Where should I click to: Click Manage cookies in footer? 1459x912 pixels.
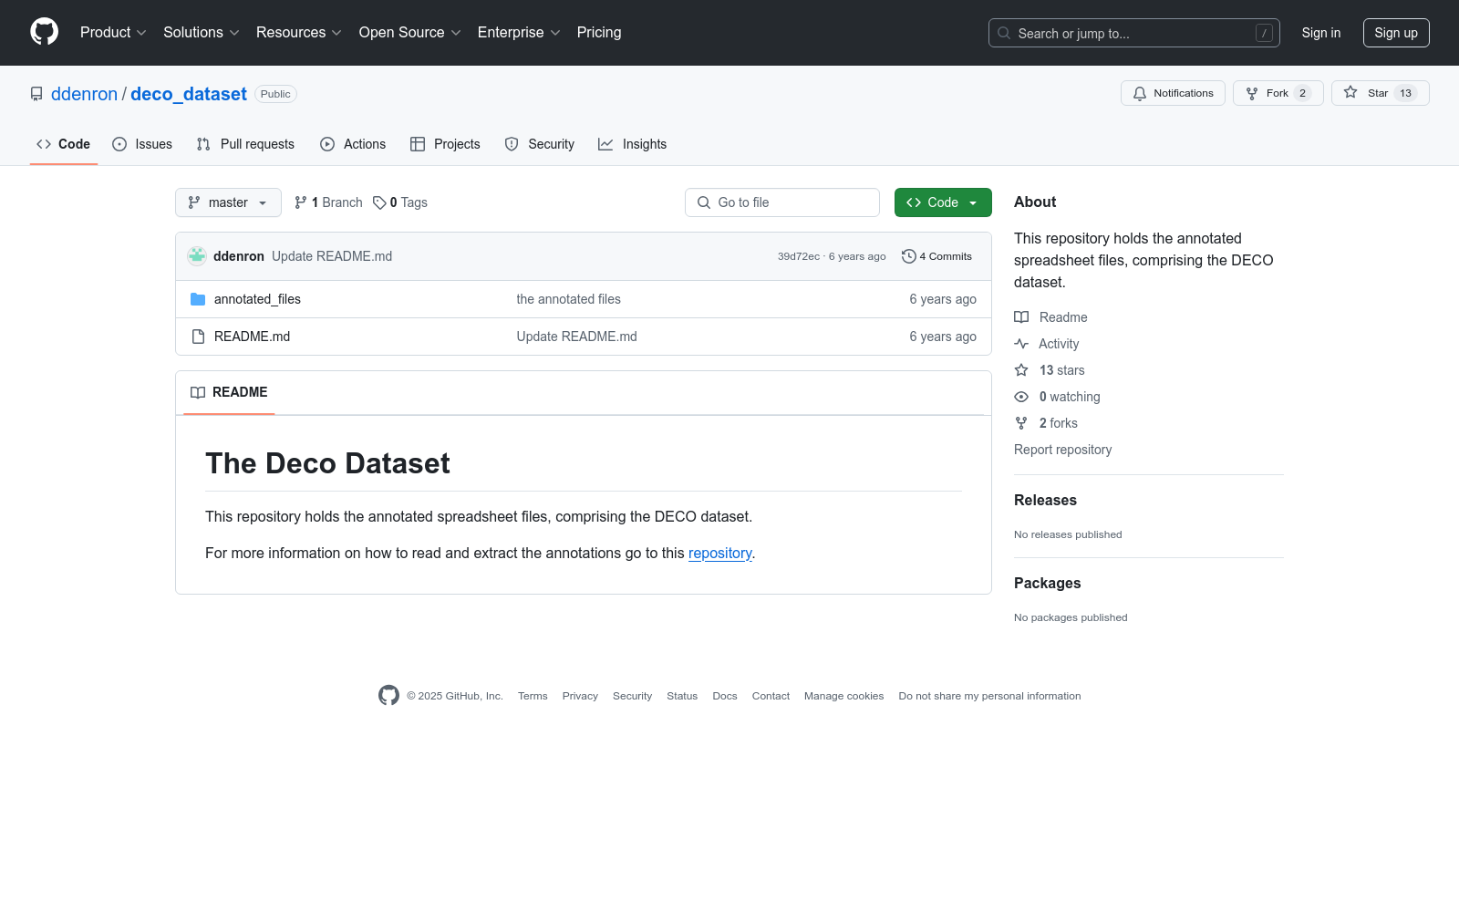tap(844, 696)
